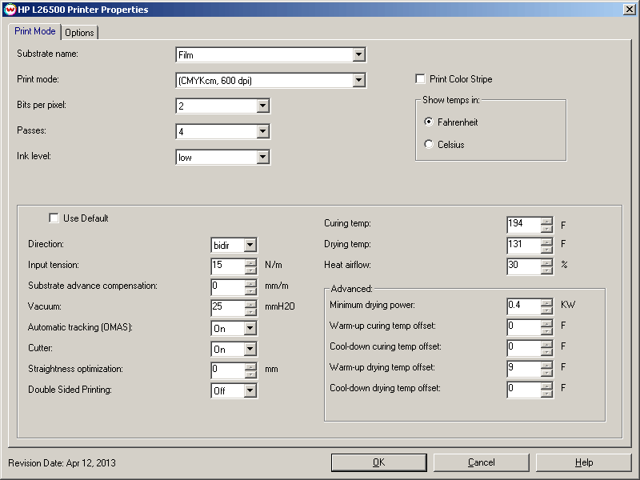640x480 pixels.
Task: Click the Straightness optimization field
Action: [x=228, y=370]
